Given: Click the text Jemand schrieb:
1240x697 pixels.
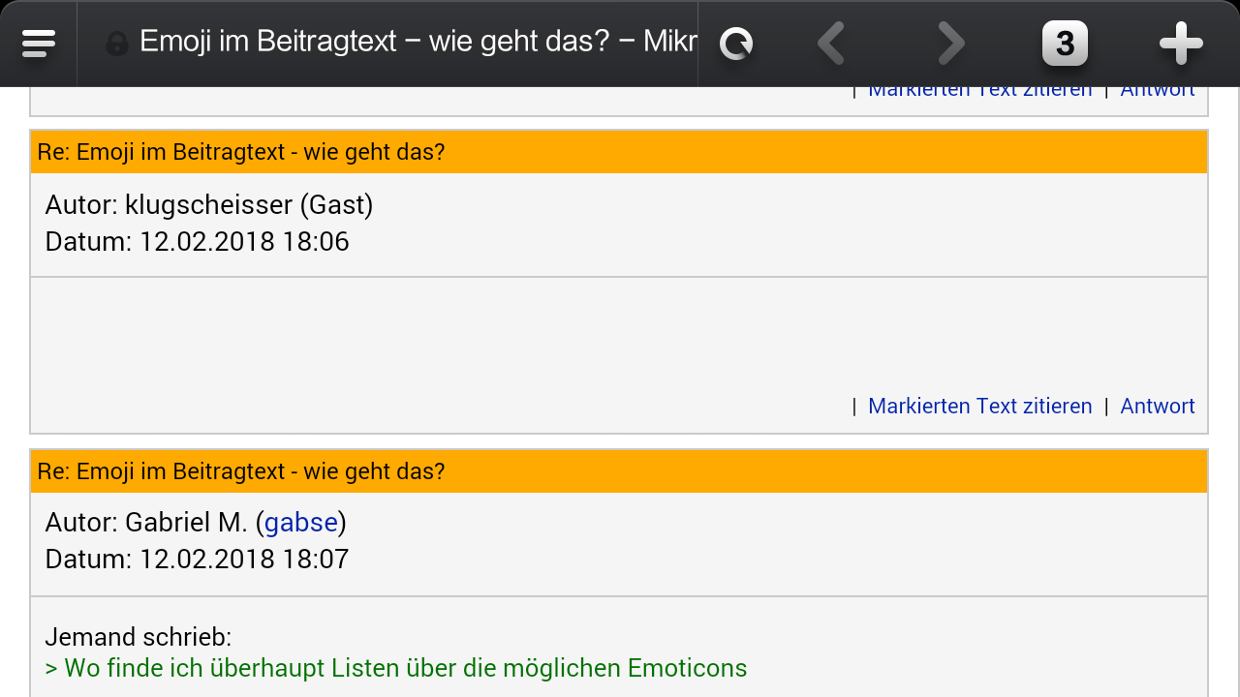Looking at the screenshot, I should tap(139, 637).
